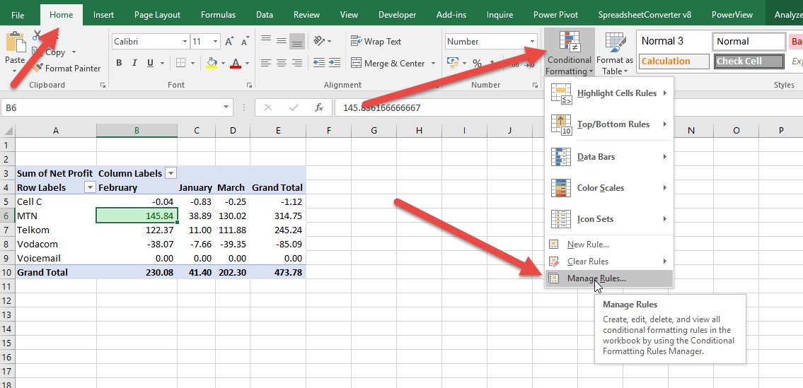Open the File tab
The image size is (803, 388).
[x=18, y=15]
